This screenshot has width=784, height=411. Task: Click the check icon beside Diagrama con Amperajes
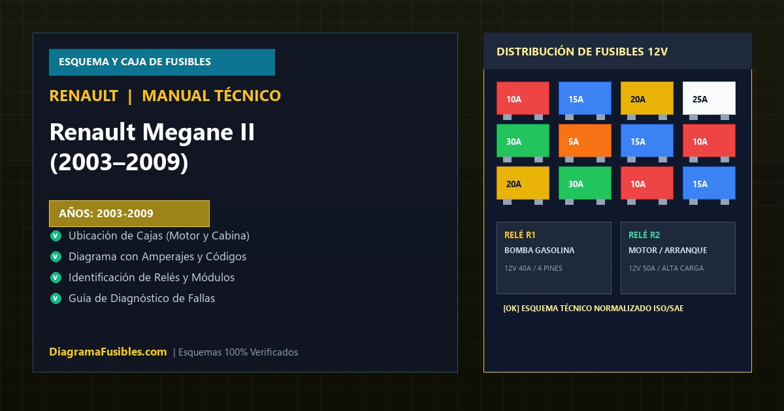pyautogui.click(x=55, y=256)
